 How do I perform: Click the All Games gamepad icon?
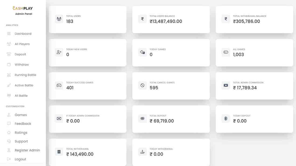point(226,52)
